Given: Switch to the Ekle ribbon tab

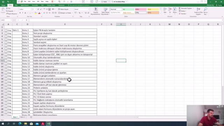Looking at the screenshot, I should pyautogui.click(x=16, y=5).
